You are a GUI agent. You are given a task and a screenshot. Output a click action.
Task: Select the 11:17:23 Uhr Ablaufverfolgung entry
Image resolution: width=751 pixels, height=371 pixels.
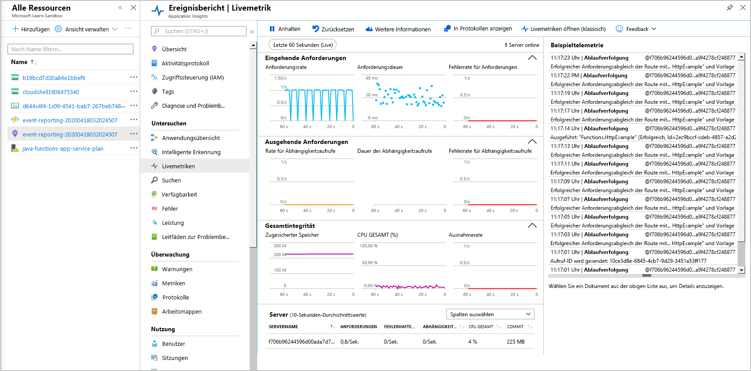click(643, 62)
